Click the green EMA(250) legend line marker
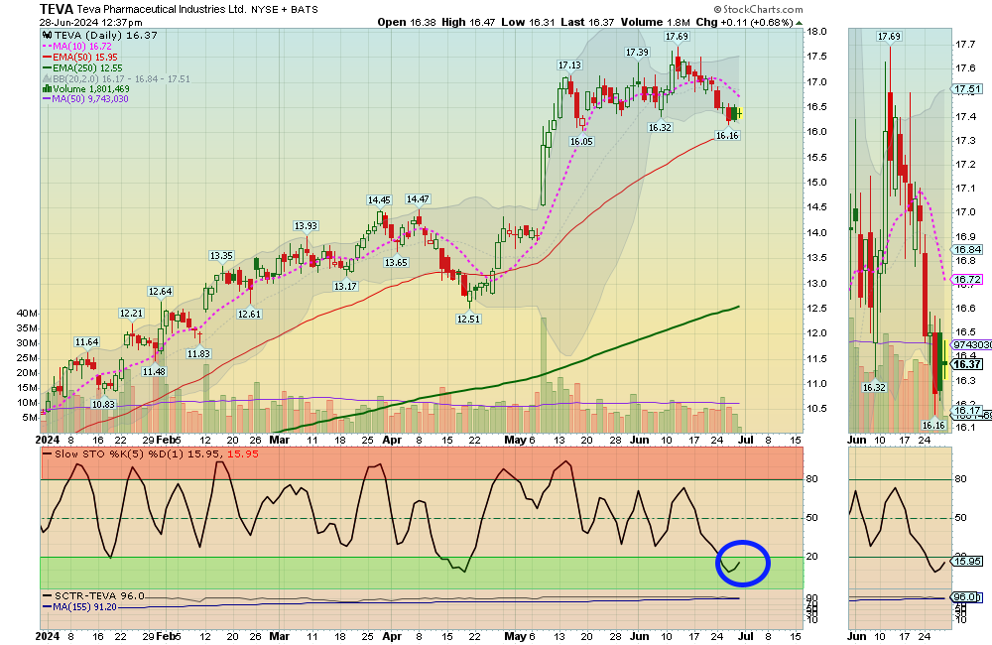Screen dimensions: 992x645 tap(48, 67)
